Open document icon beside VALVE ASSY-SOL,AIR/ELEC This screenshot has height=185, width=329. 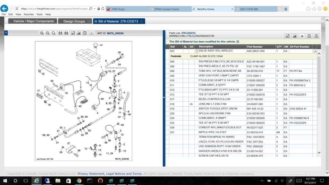[197, 51]
